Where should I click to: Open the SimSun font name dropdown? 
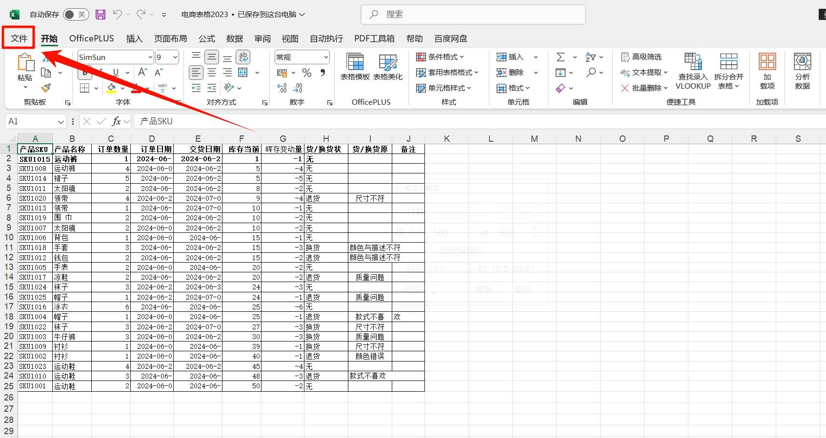150,57
